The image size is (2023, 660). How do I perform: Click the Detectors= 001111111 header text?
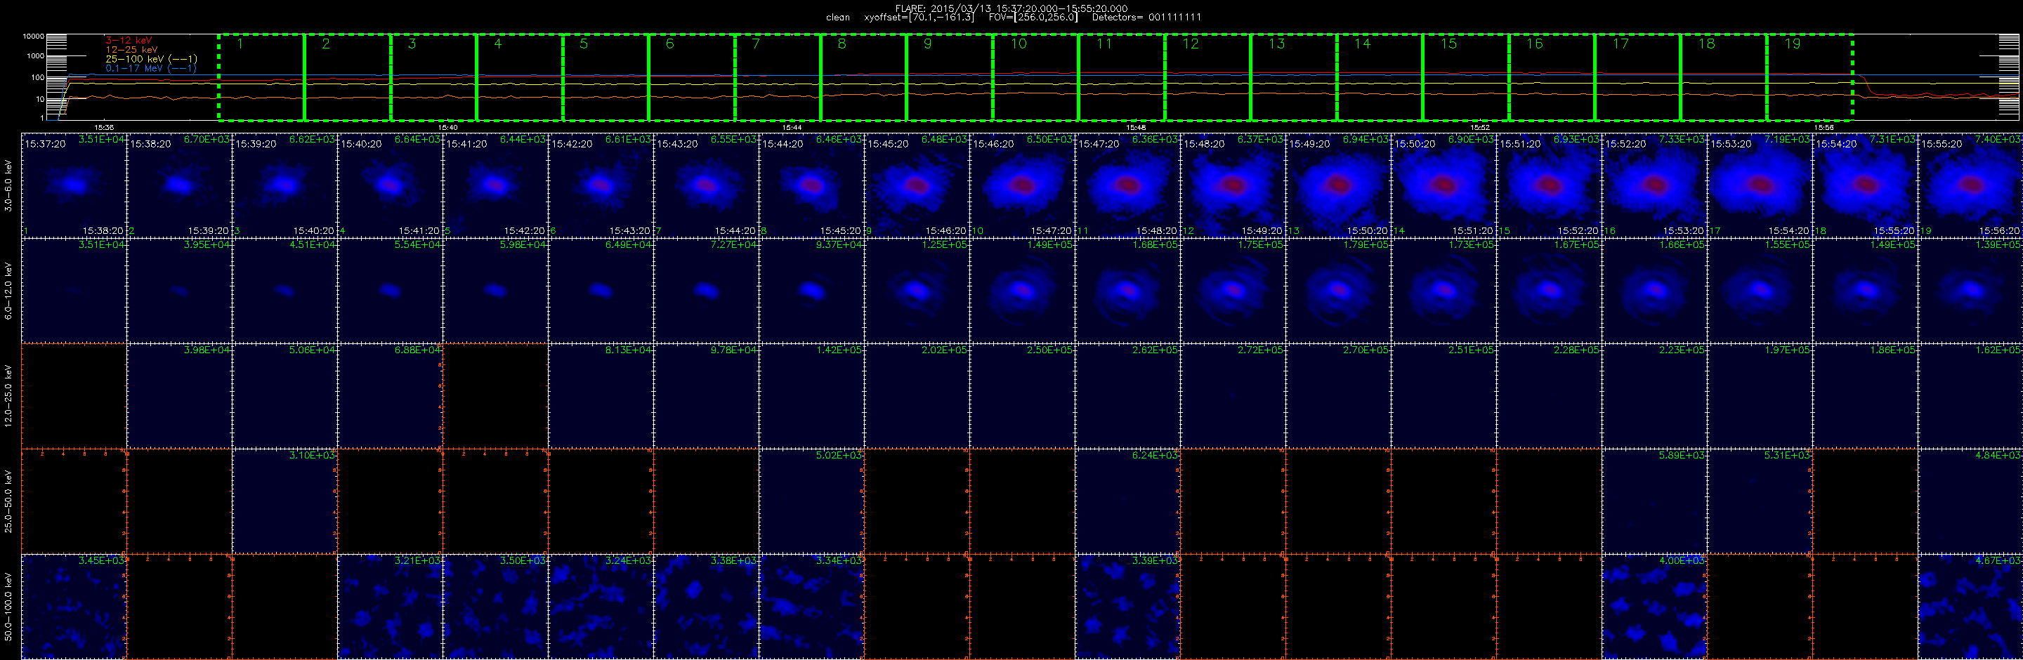pos(1146,18)
